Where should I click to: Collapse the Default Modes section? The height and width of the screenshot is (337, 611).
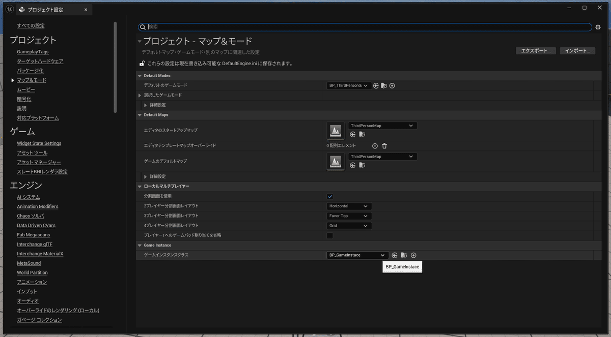139,75
